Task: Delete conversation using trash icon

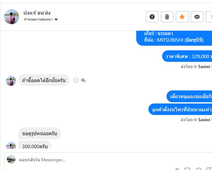Action: 167,17
